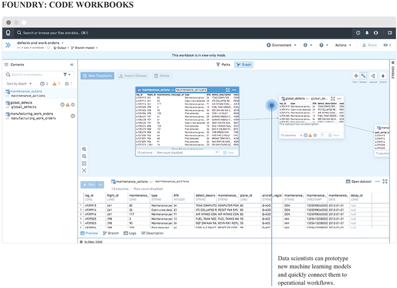The image size is (397, 288).
Task: Open the Branch: master dropdown
Action: (x=85, y=48)
